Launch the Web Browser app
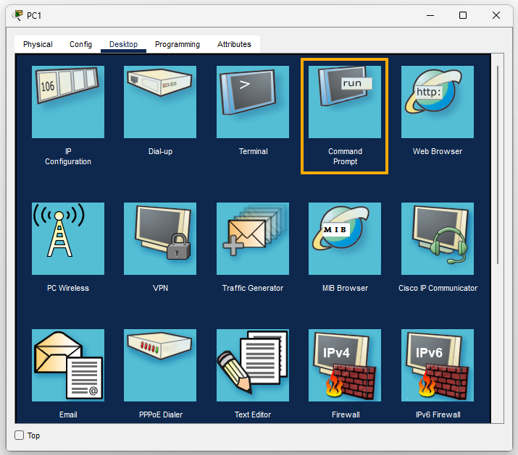The image size is (518, 455). click(438, 101)
